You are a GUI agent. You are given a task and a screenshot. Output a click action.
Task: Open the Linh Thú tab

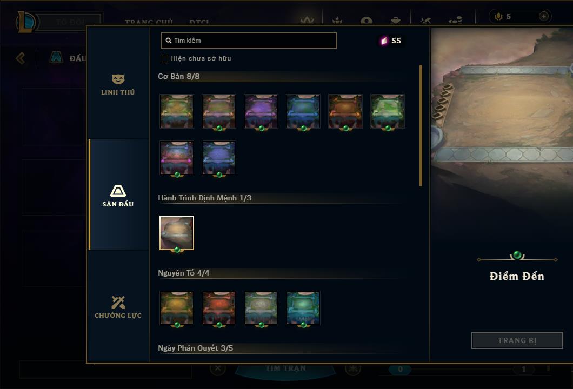(118, 84)
